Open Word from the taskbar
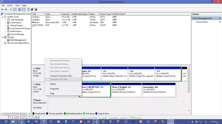This screenshot has height=124, width=222. [x=96, y=122]
